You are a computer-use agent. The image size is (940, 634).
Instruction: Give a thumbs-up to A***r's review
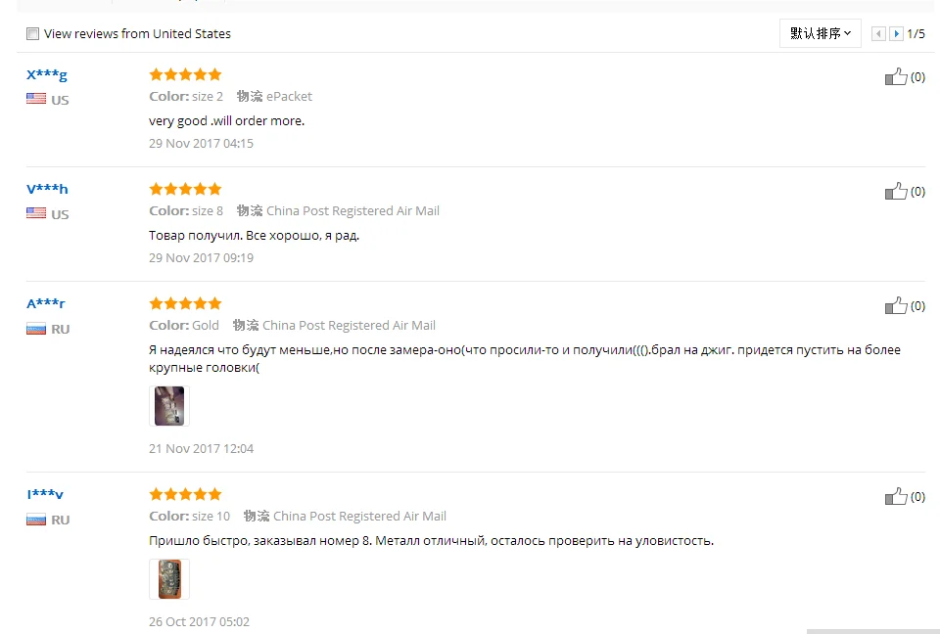[896, 306]
